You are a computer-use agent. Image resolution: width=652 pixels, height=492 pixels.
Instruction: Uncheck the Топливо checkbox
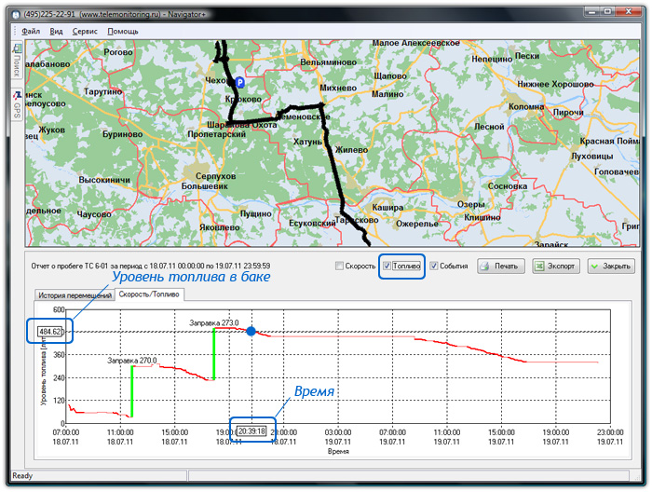[387, 266]
